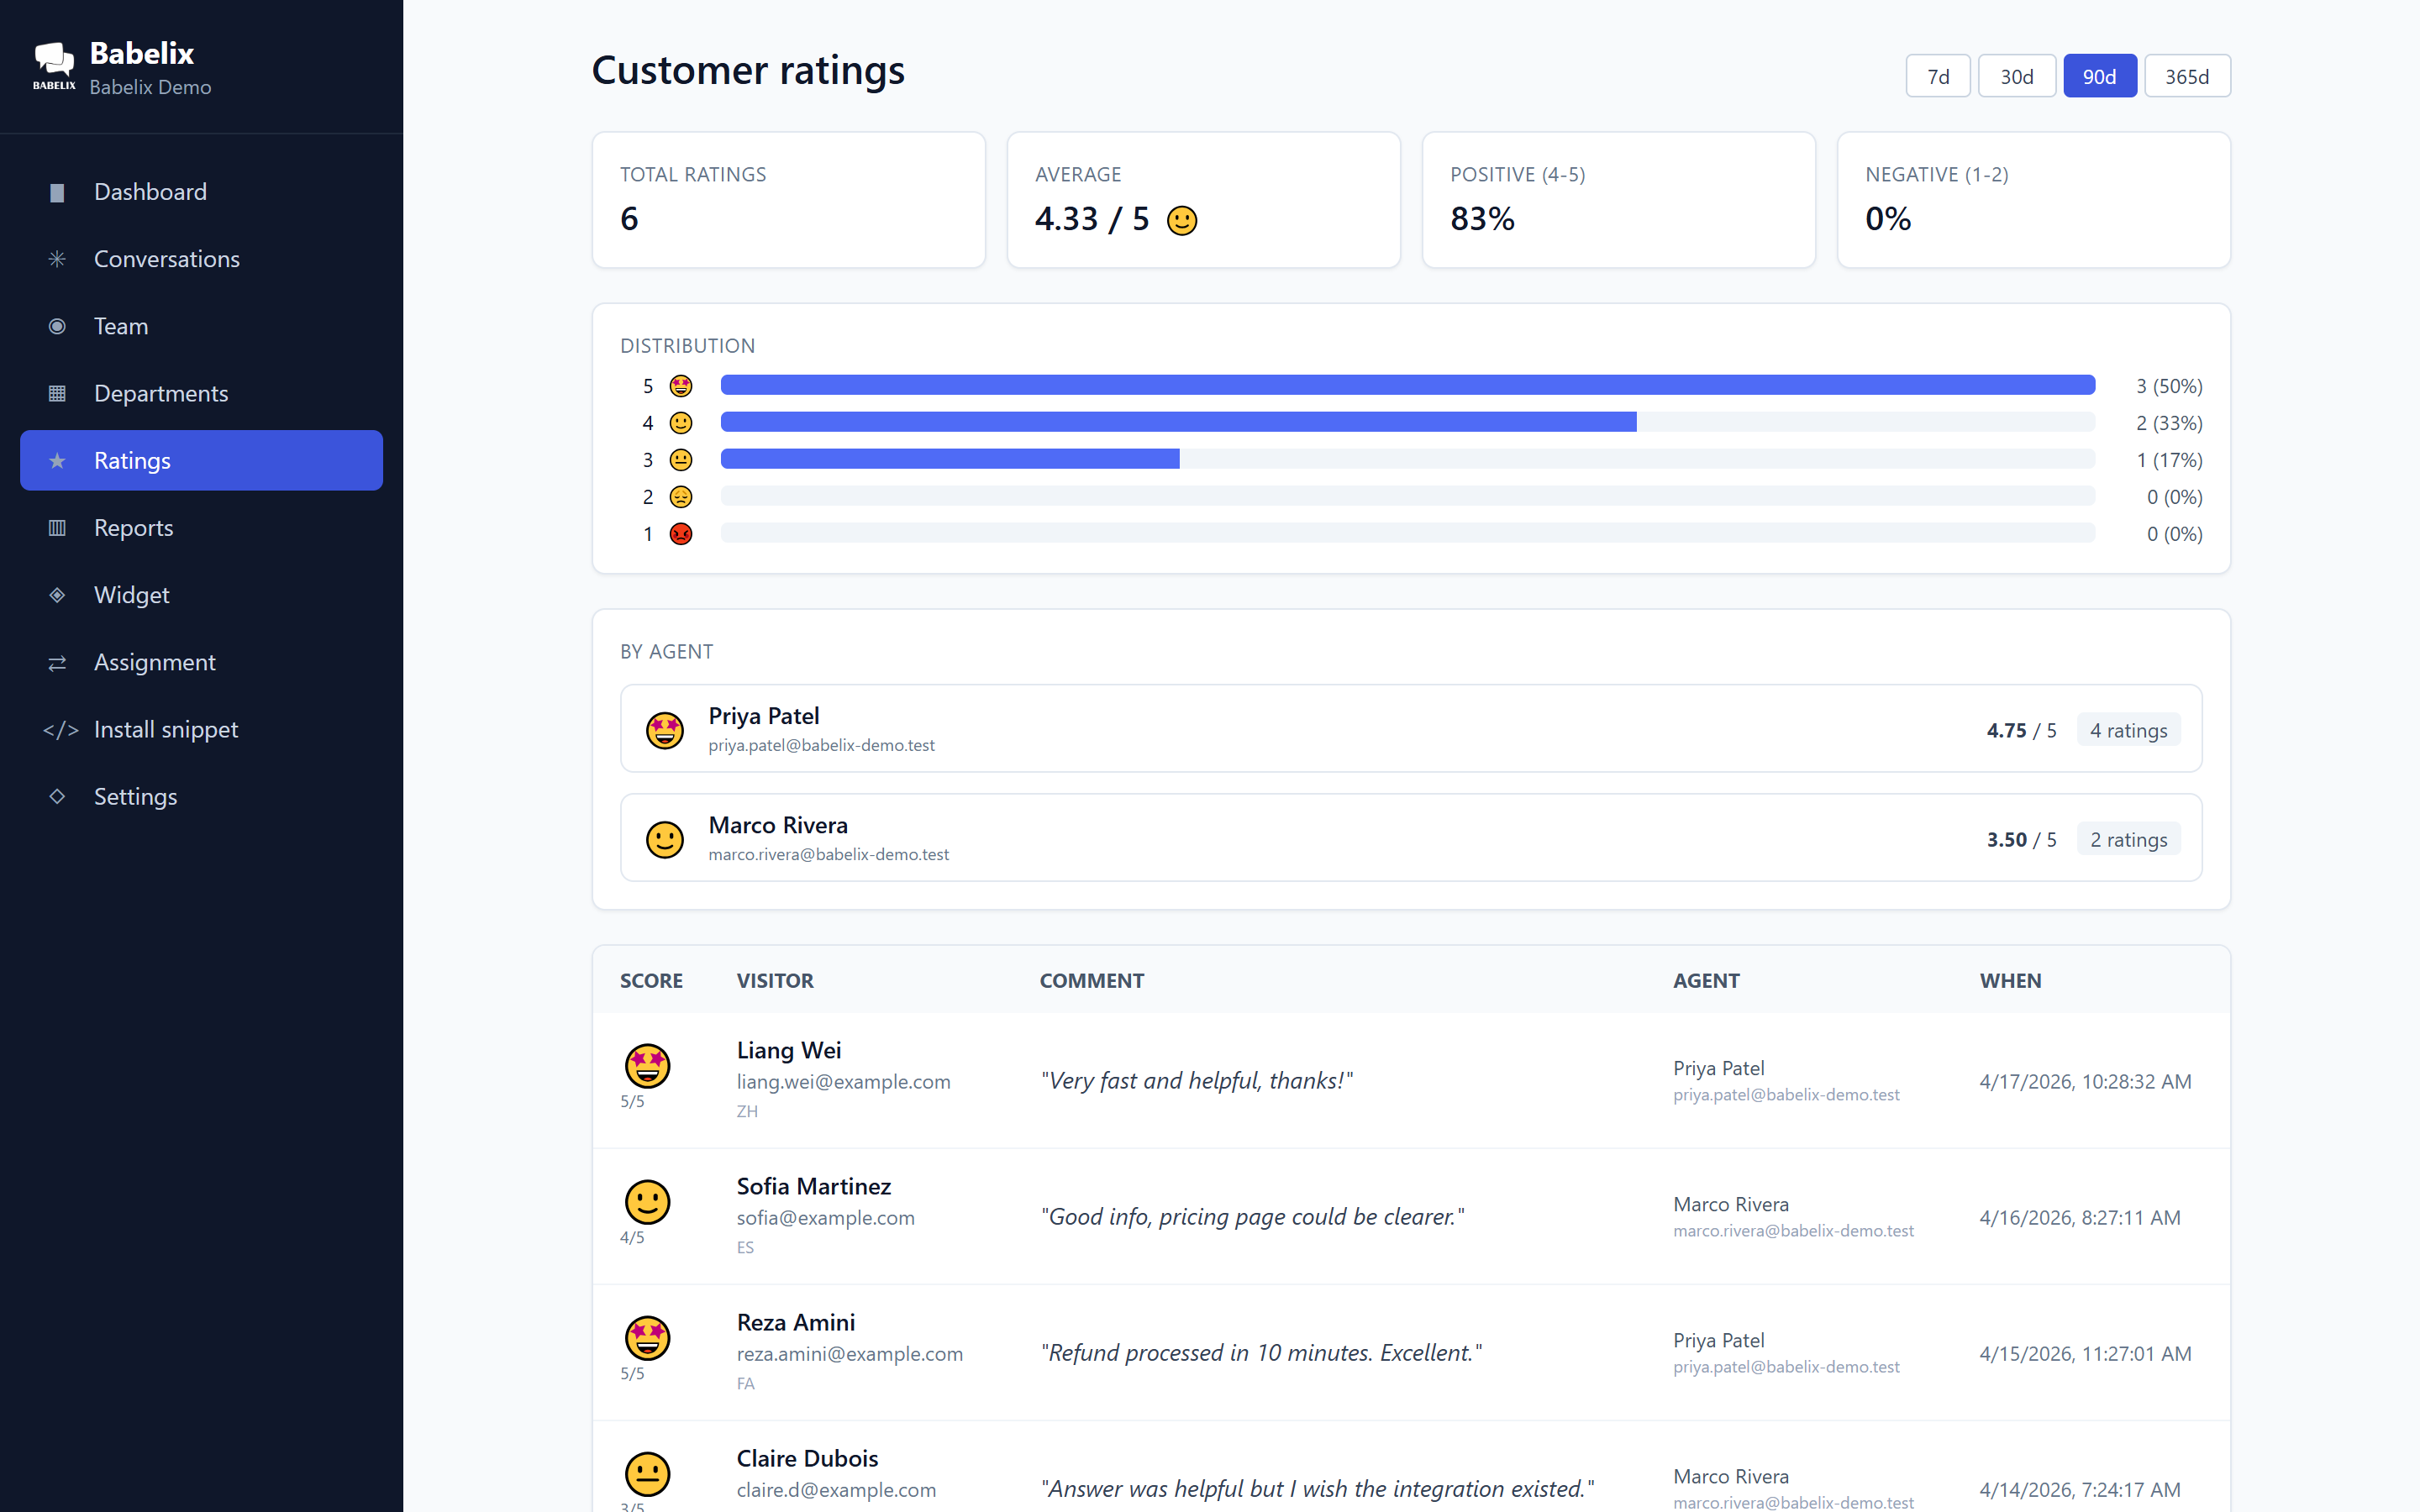
Task: Click the Positive (4-5) 83% card
Action: (x=1619, y=200)
